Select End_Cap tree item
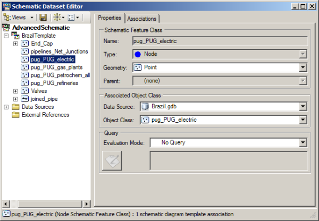The height and width of the screenshot is (221, 319). (x=42, y=44)
